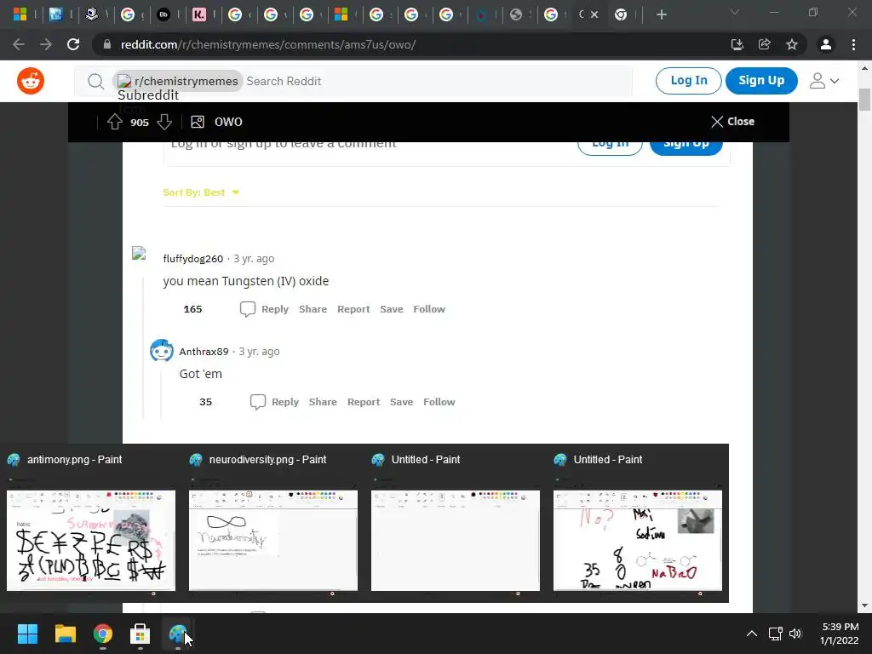Image resolution: width=872 pixels, height=654 pixels.
Task: Downvote the OWO post
Action: click(164, 122)
